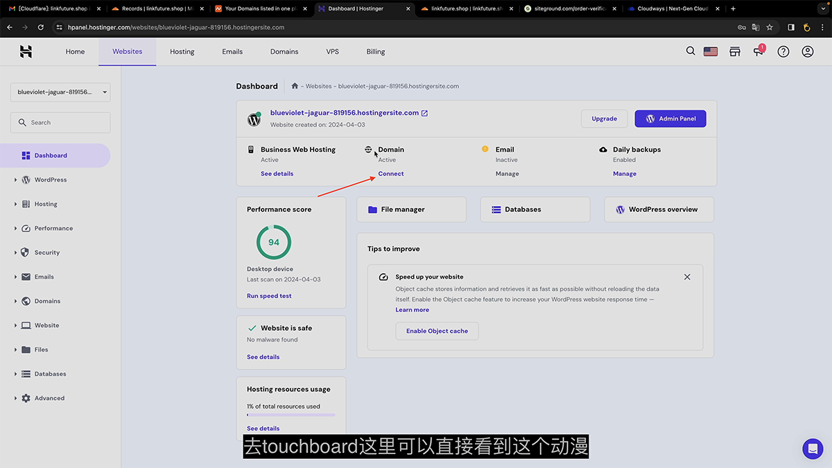Screen dimensions: 832x468
Task: Go to the Home menu tab
Action: coord(75,51)
